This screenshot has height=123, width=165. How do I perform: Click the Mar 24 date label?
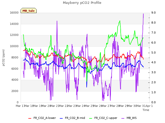point(81,106)
